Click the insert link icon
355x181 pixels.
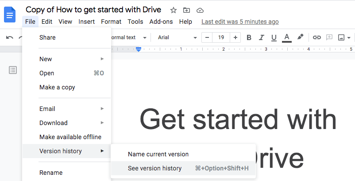[317, 37]
